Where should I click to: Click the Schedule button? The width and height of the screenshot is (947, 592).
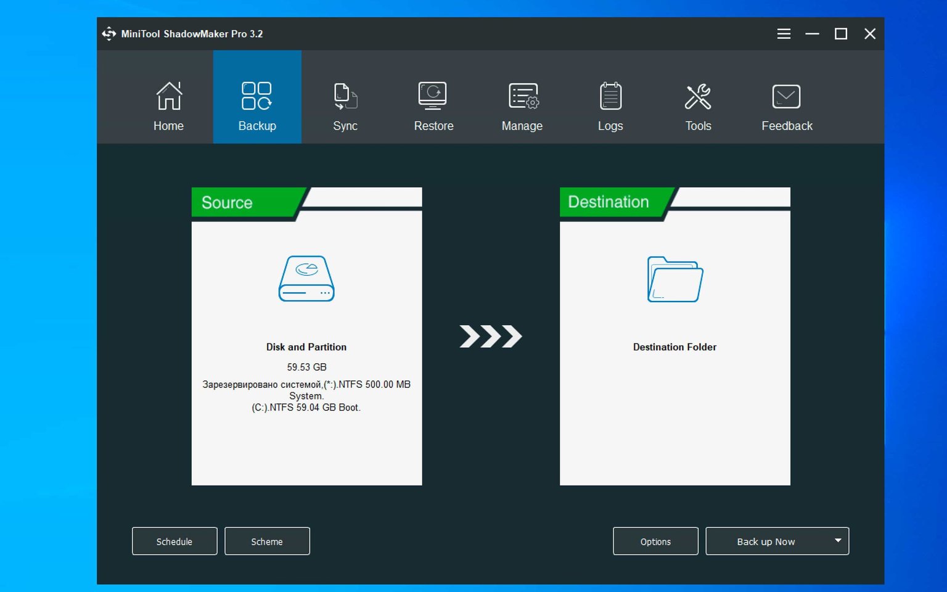(174, 541)
